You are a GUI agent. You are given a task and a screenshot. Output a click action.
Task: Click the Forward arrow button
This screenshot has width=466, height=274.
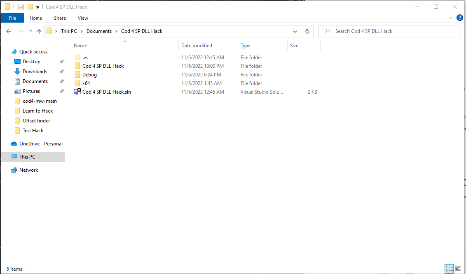(x=21, y=31)
